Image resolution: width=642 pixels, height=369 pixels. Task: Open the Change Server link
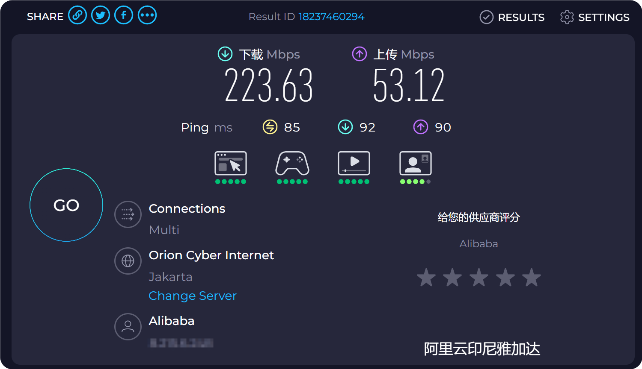(x=193, y=296)
